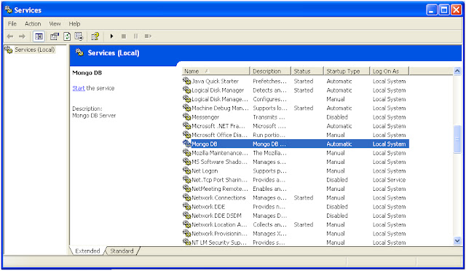
Task: Click the Help toolbar icon
Action: pyautogui.click(x=95, y=36)
